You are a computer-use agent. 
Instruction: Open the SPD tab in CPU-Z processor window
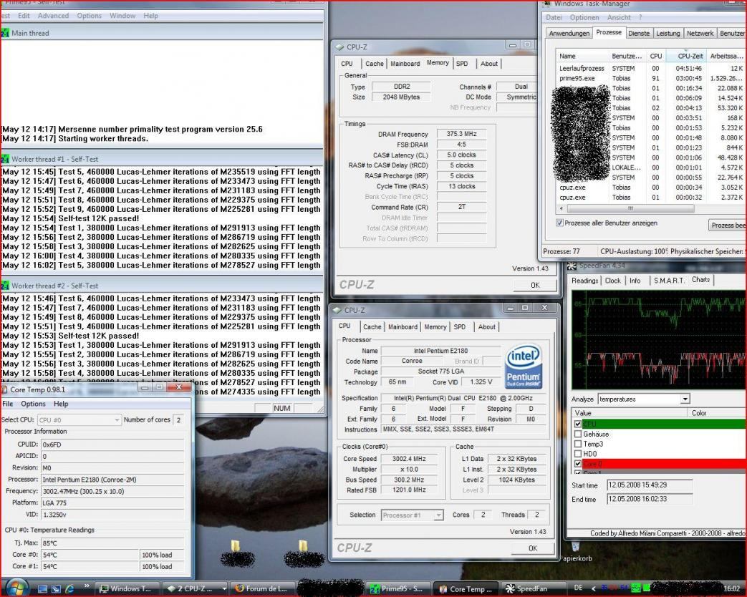459,327
